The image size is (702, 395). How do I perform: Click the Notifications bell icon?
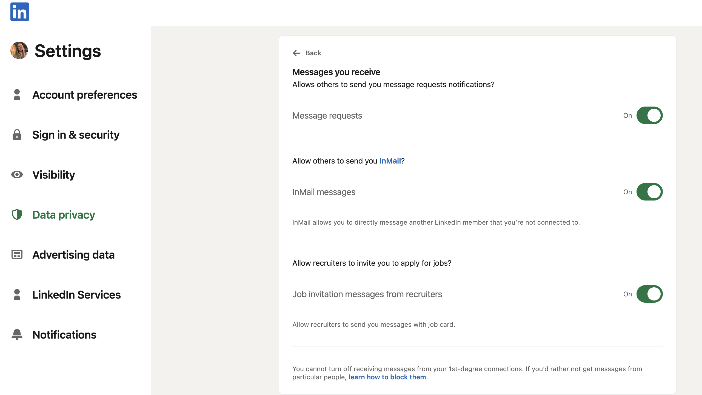click(x=17, y=334)
